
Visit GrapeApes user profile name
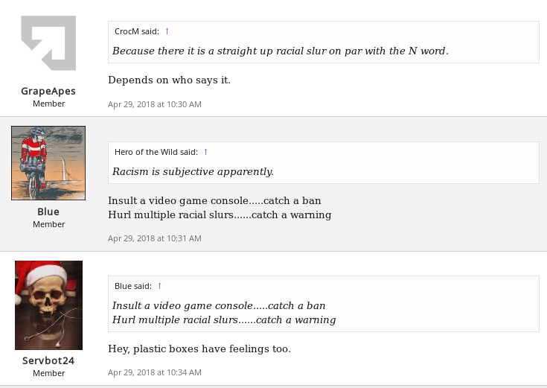coord(48,91)
